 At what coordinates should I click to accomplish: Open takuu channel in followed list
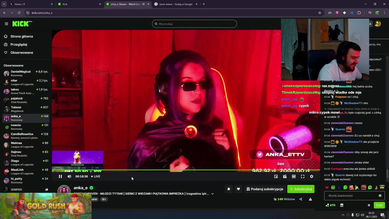26,91
